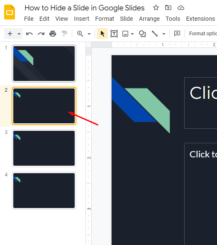Select the shape tool

(x=142, y=34)
